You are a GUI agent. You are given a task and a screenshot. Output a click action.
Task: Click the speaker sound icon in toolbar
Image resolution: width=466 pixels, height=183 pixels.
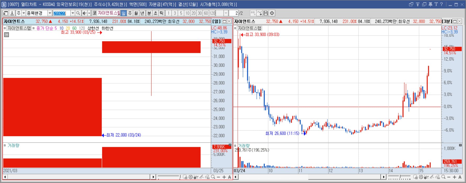click(x=84, y=13)
